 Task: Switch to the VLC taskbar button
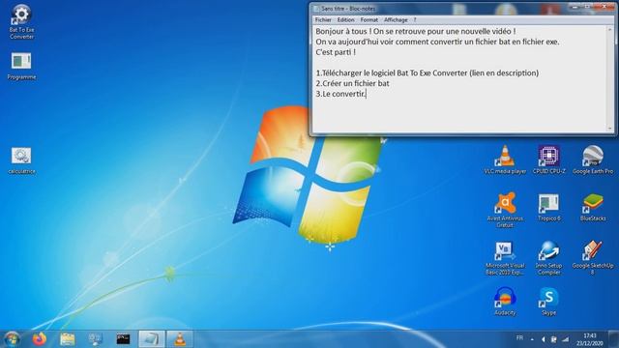point(180,339)
